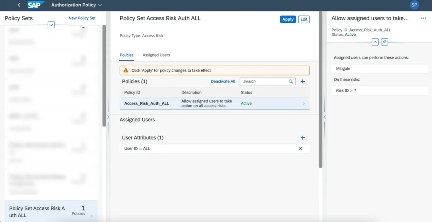Collapse the policy detail header
This screenshot has width=432, height=222.
(x=375, y=42)
